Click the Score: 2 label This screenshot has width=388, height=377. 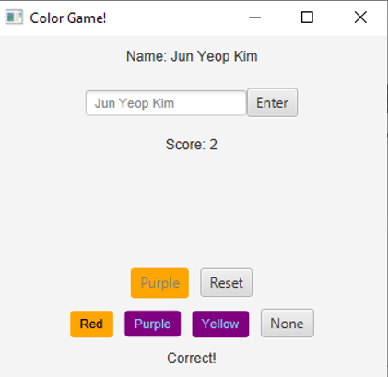(x=192, y=145)
